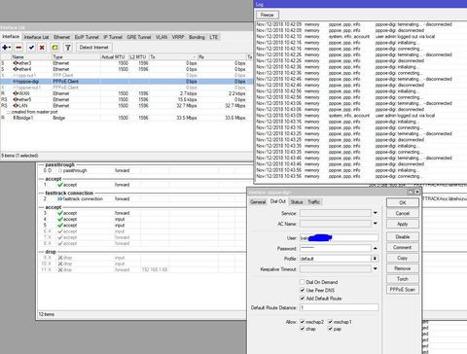The height and width of the screenshot is (354, 467).
Task: Switch to the VLAN tab
Action: (x=162, y=37)
